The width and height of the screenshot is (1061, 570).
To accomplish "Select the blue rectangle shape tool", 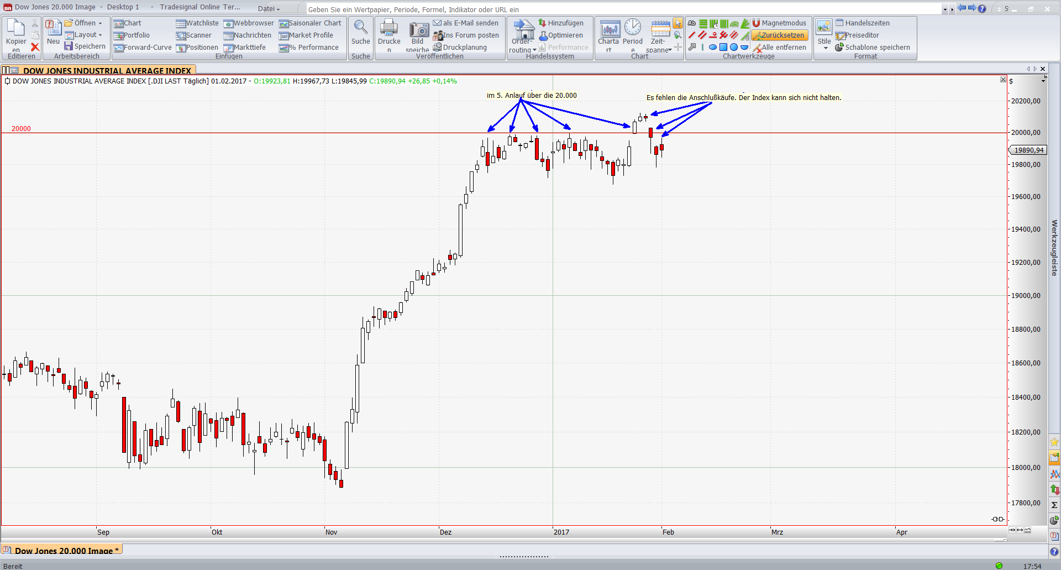I will tap(723, 48).
